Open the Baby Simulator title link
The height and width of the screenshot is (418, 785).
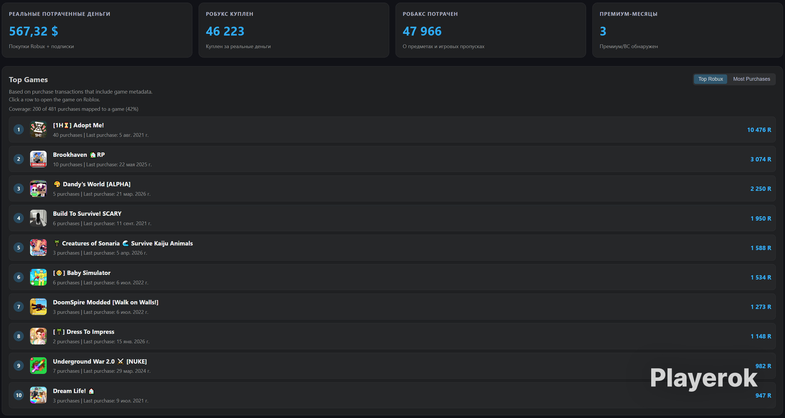click(82, 273)
